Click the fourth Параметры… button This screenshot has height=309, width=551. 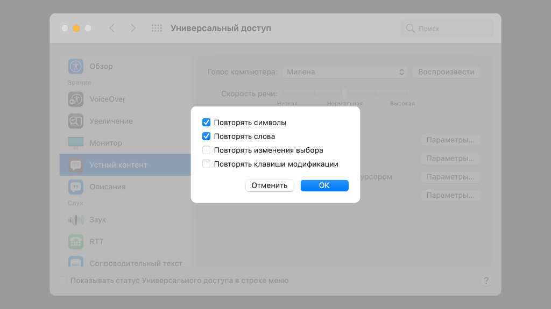pos(450,195)
